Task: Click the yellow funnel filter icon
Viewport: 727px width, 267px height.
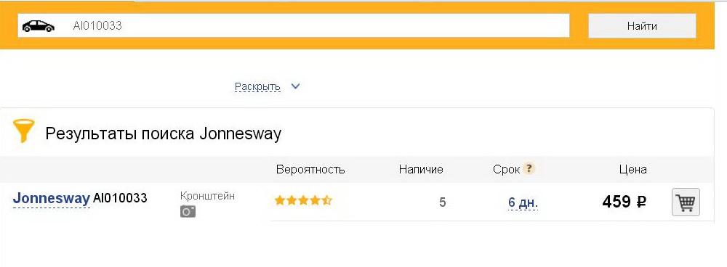Action: tap(24, 131)
